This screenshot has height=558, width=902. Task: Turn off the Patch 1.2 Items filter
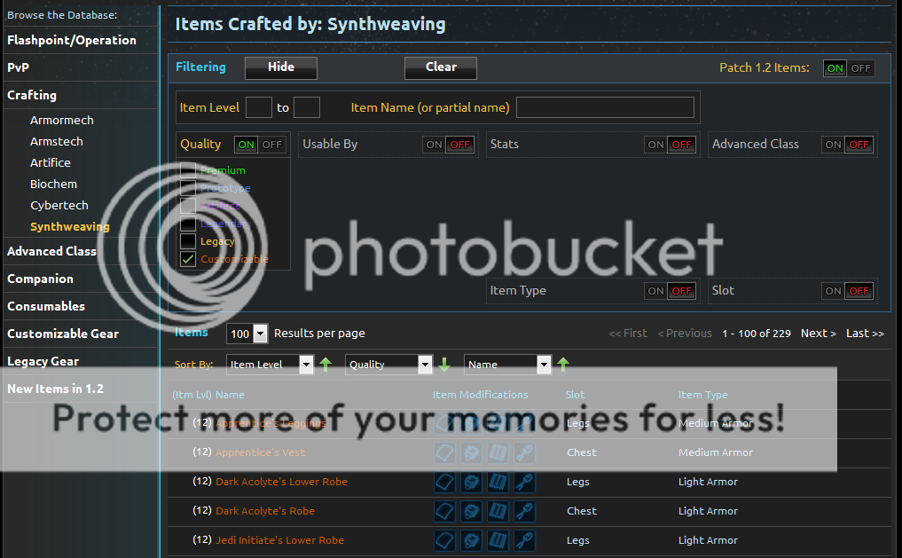pos(860,68)
